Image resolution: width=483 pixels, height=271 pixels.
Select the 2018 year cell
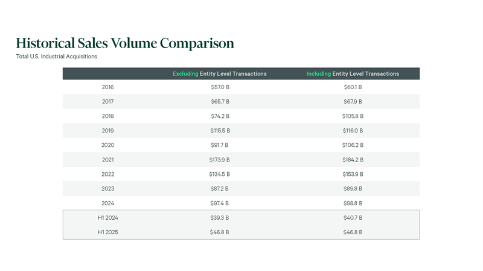[x=108, y=116]
